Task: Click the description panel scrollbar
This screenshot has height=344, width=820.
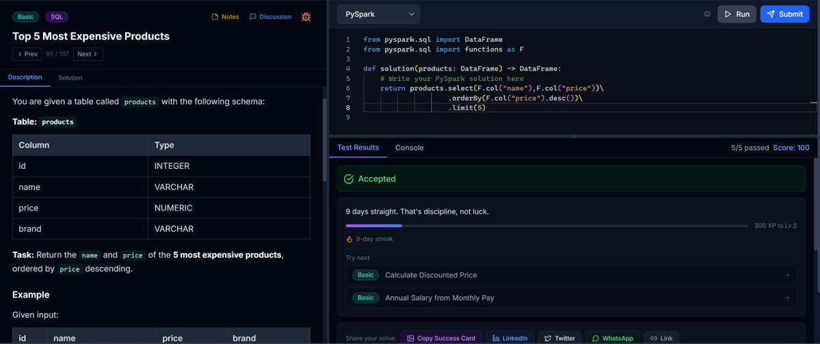Action: 325,140
